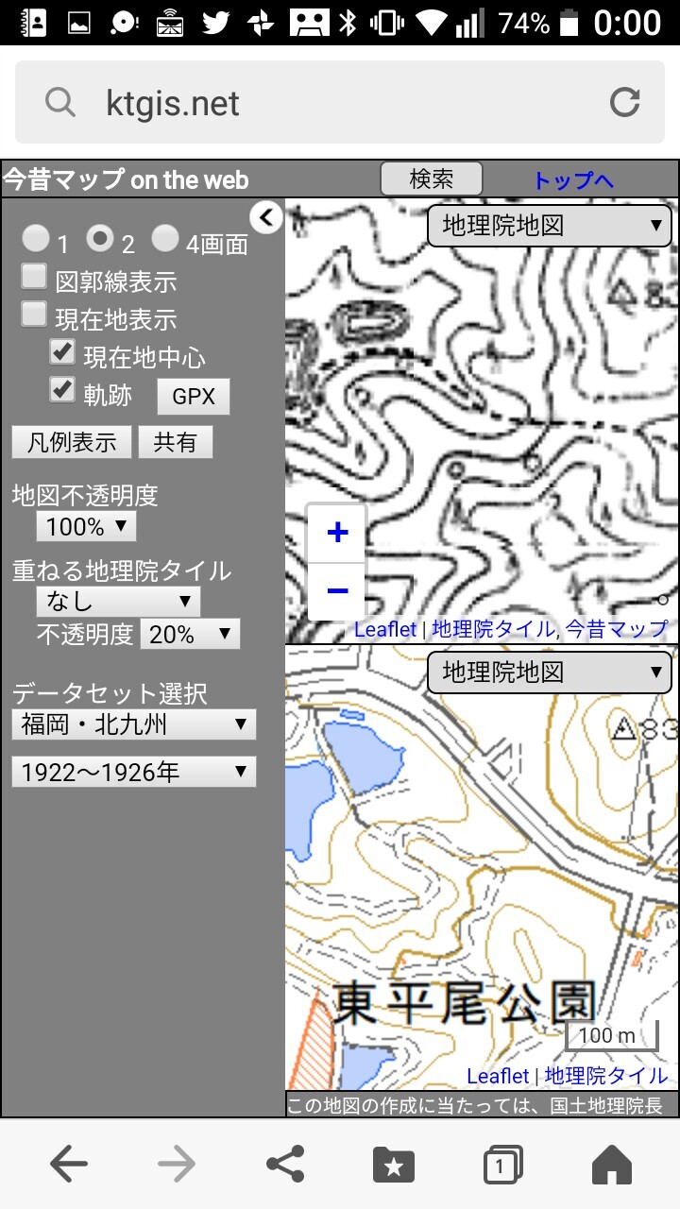Uncheck 軌跡 checkbox
The image size is (680, 1209).
coord(62,390)
